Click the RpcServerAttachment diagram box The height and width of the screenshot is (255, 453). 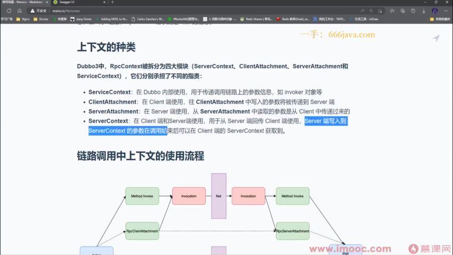click(293, 231)
